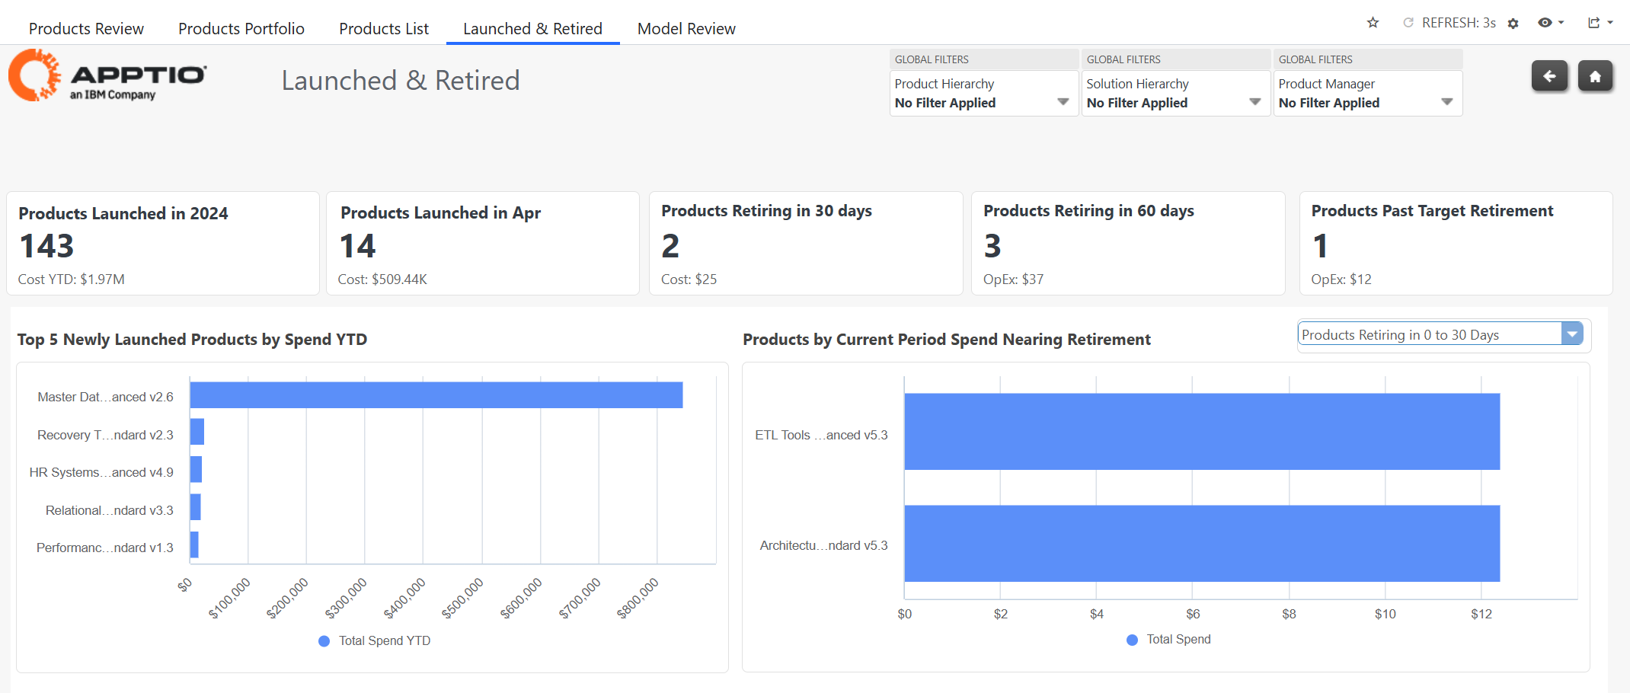Go to home with the house button
Image resolution: width=1630 pixels, height=693 pixels.
tap(1595, 76)
